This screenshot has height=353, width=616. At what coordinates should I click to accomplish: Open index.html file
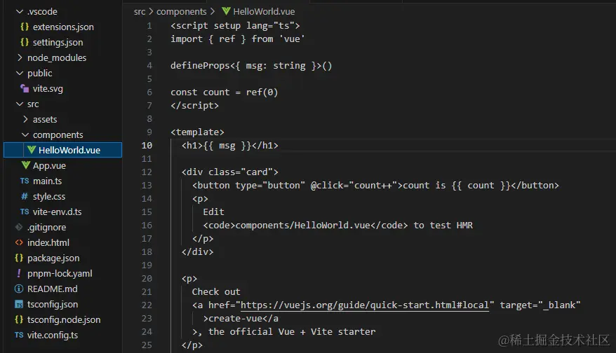pos(48,243)
